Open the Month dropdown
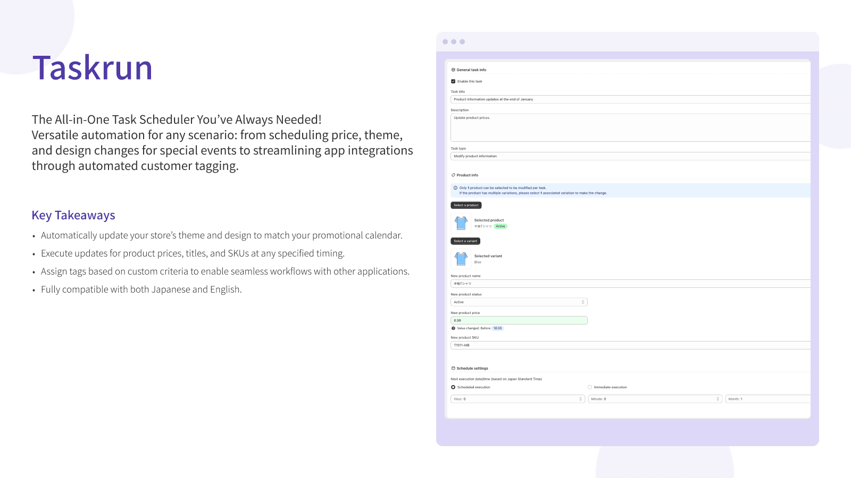 tap(768, 399)
